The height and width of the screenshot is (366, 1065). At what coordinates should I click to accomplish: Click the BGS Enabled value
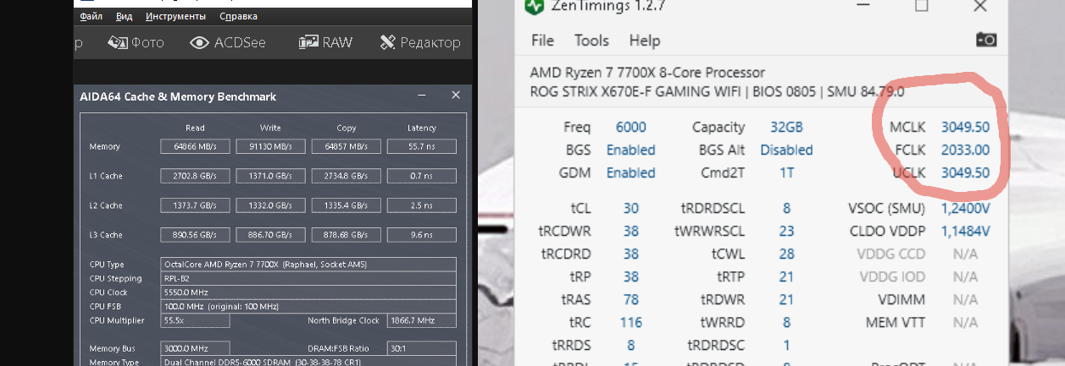tap(631, 150)
